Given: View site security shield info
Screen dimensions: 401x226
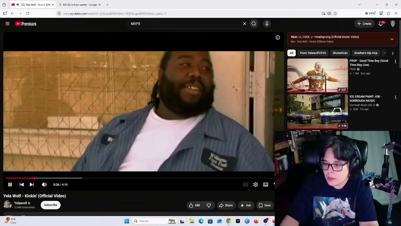Looking at the screenshot, I should point(59,13).
